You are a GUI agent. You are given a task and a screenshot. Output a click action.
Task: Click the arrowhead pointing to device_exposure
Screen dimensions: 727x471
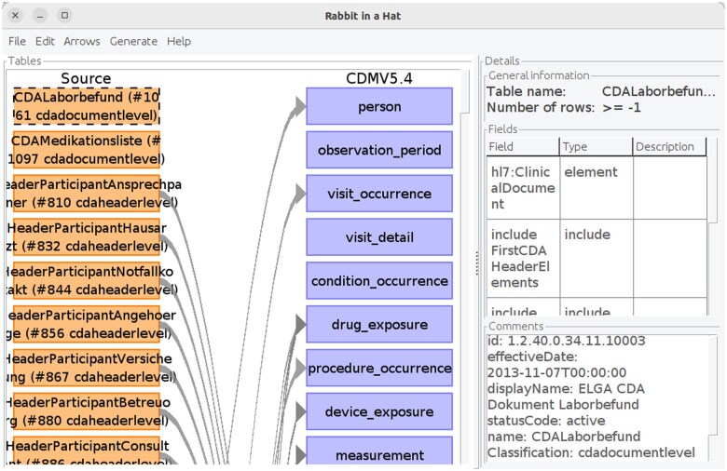300,410
